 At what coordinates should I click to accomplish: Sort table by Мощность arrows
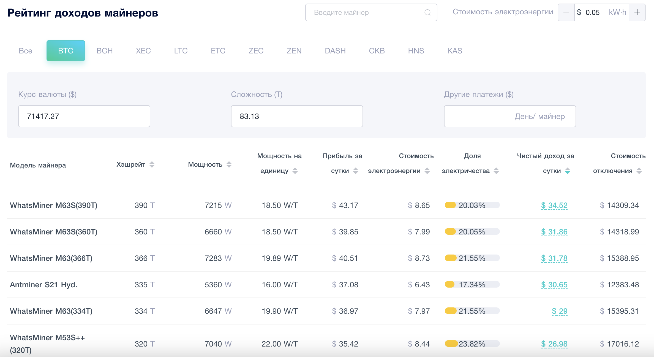coord(229,164)
